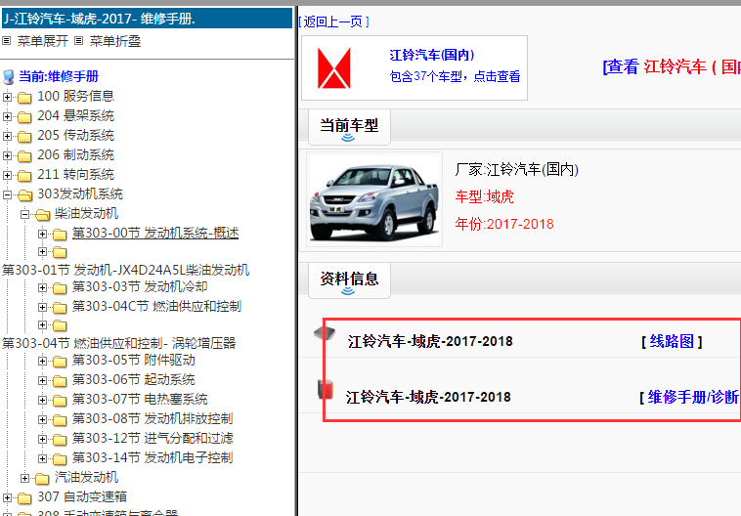This screenshot has height=516, width=741.
Task: Open 第303-12节 进气分配和过滤 entry
Action: pyautogui.click(x=153, y=439)
